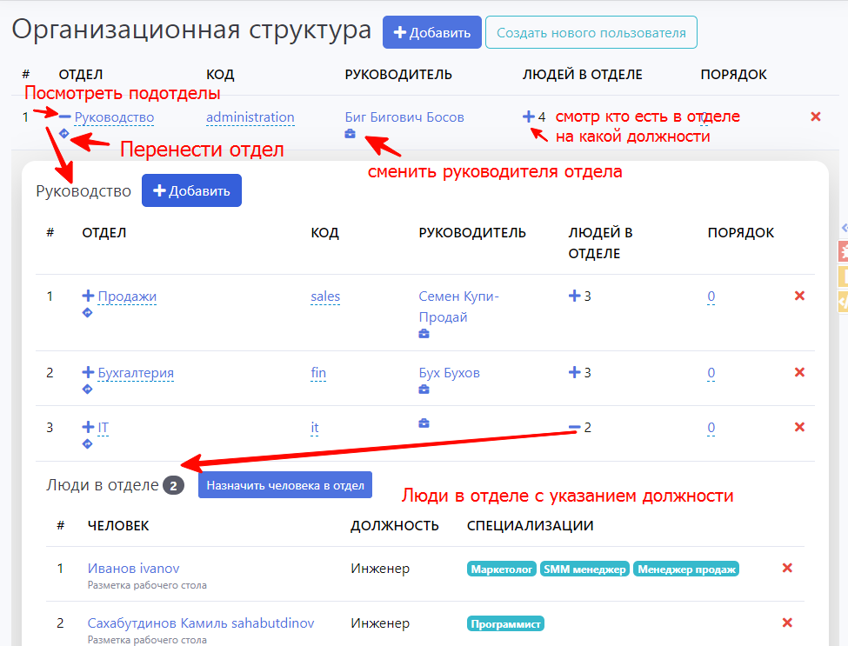Click the briefcase icon under Семен Купи-Продай

[x=424, y=334]
